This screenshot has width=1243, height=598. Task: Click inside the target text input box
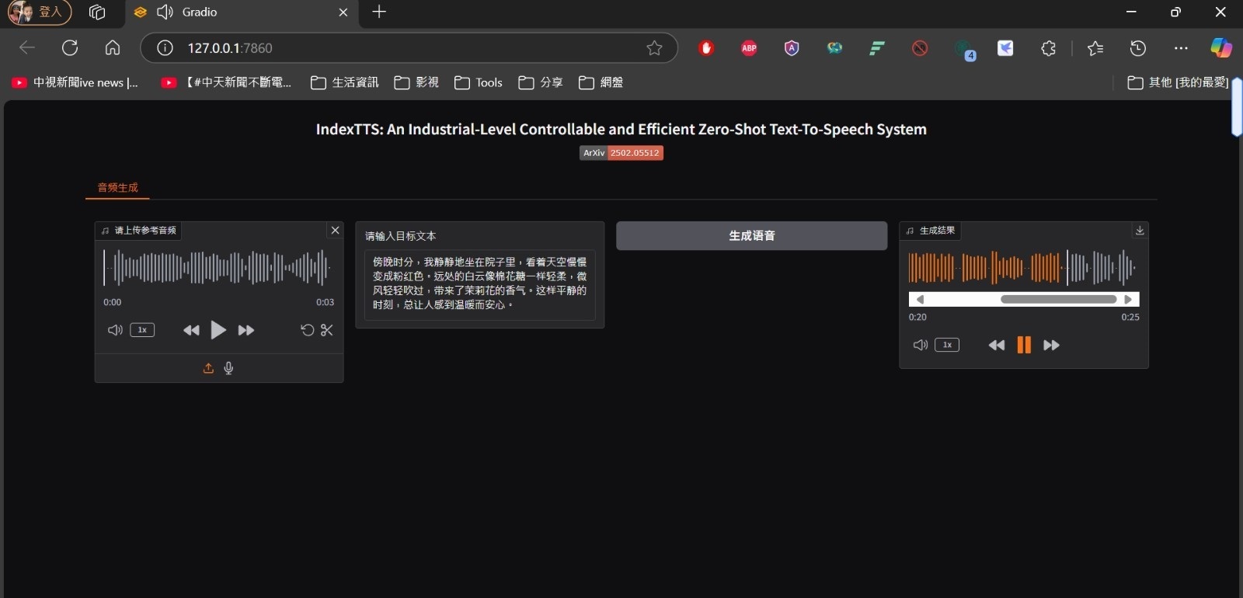(479, 284)
